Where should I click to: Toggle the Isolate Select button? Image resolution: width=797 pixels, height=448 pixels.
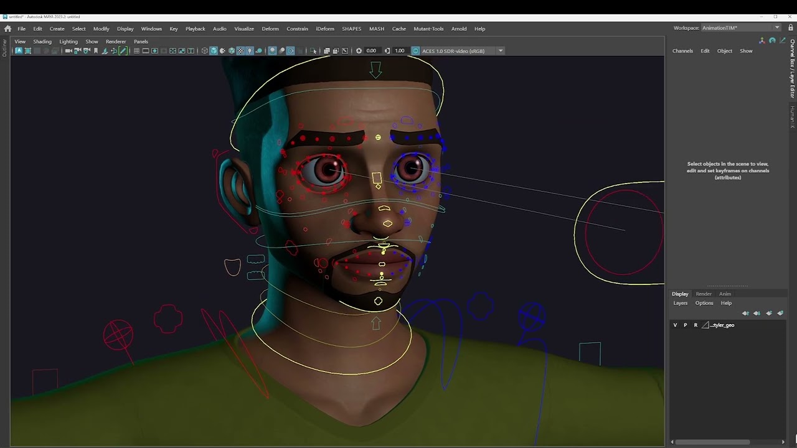(x=313, y=50)
